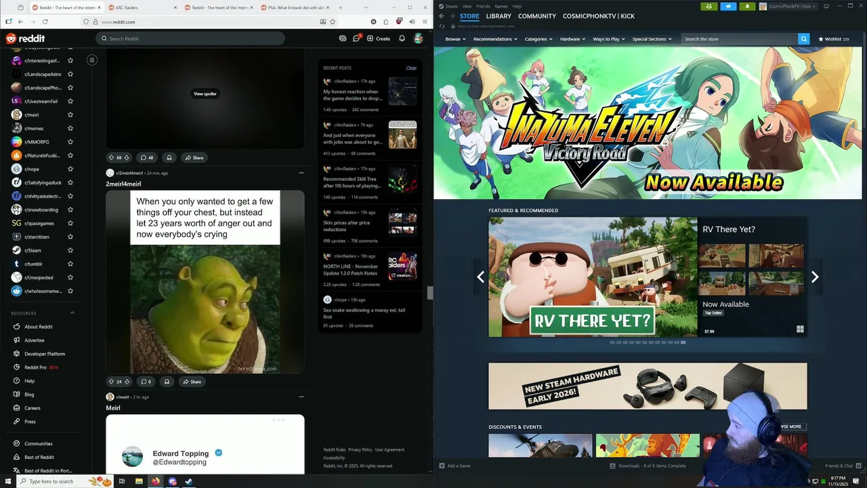Expand Steam Special Sections dropdown
The image size is (867, 488).
[652, 39]
